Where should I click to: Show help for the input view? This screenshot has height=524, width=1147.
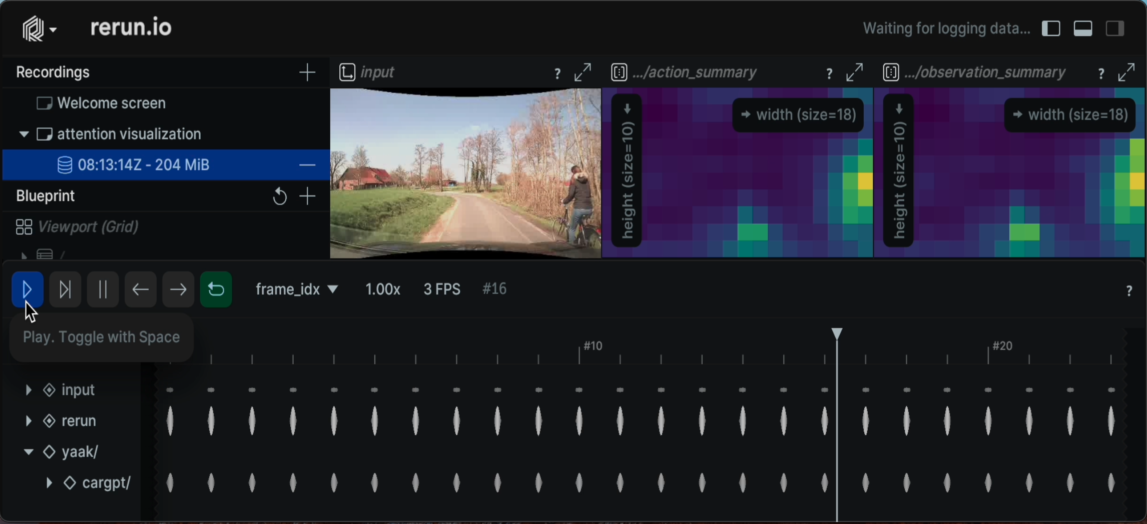tap(557, 73)
